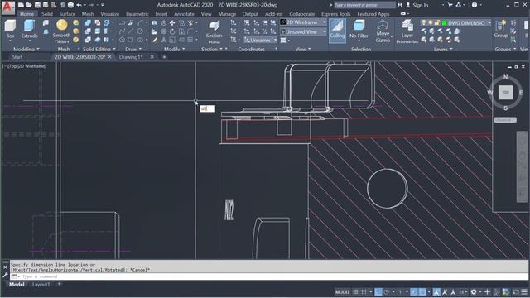Expand the Draw panel
530x298 pixels.
click(x=133, y=49)
